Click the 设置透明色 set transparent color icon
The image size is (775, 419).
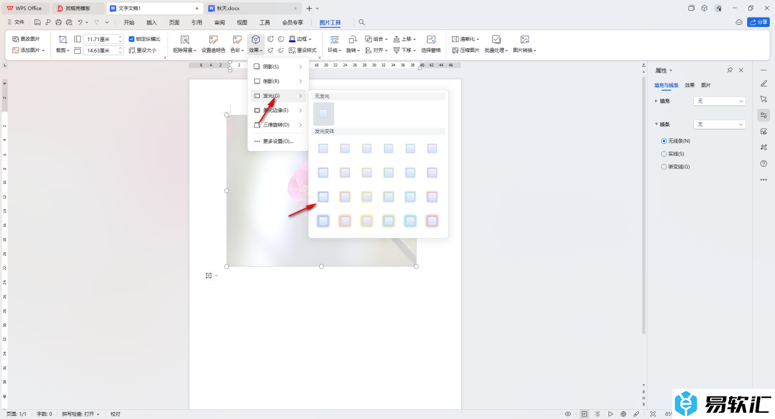[213, 39]
